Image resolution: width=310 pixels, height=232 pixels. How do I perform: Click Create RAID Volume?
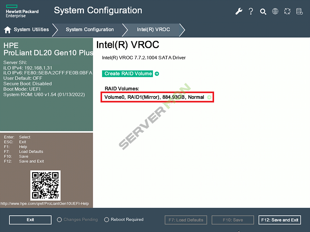point(128,74)
